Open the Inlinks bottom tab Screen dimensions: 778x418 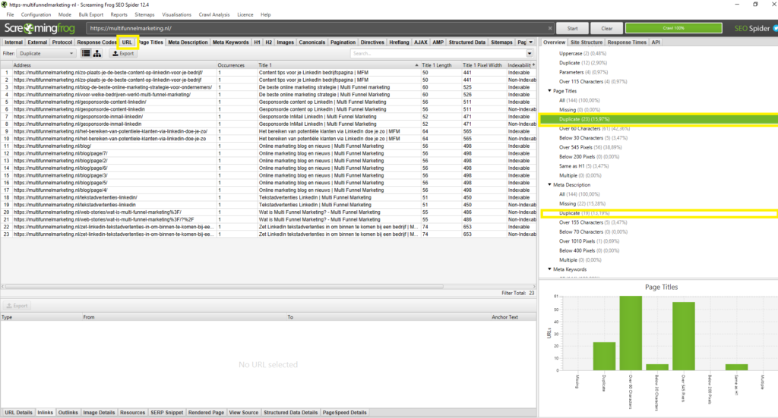[45, 413]
